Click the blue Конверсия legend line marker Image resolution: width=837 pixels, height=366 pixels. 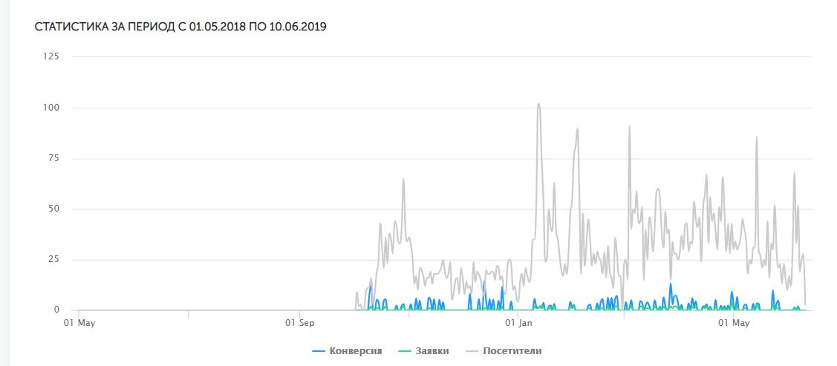(x=319, y=351)
